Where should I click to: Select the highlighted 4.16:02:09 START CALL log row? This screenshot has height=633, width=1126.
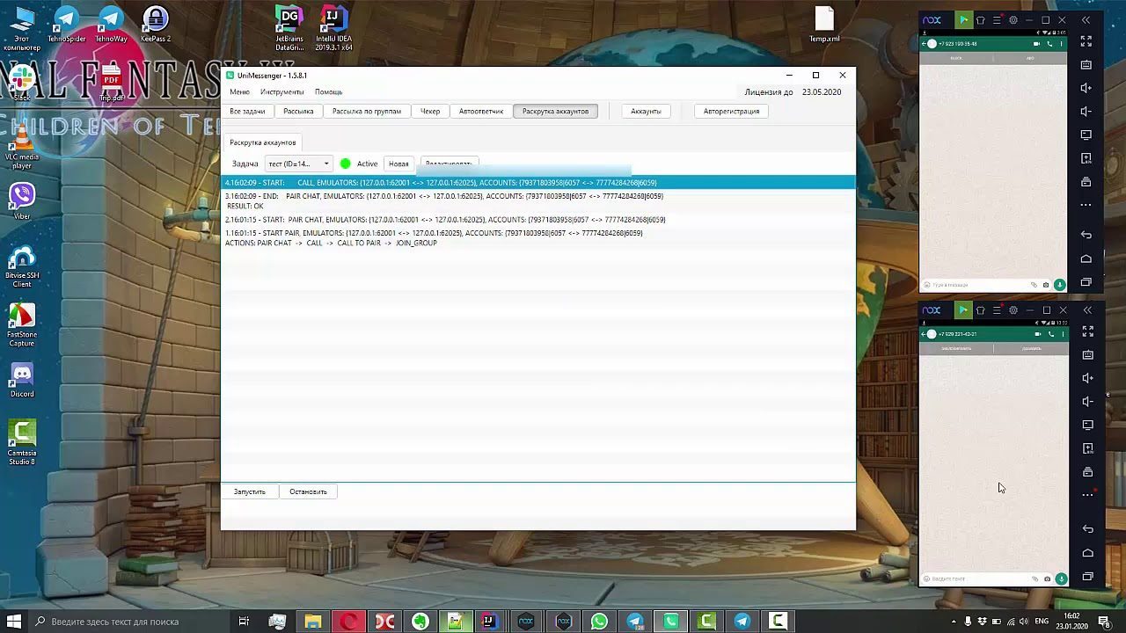point(537,183)
